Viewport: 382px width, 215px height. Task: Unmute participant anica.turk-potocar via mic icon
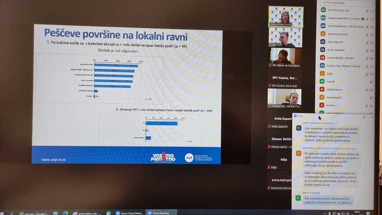point(367,34)
